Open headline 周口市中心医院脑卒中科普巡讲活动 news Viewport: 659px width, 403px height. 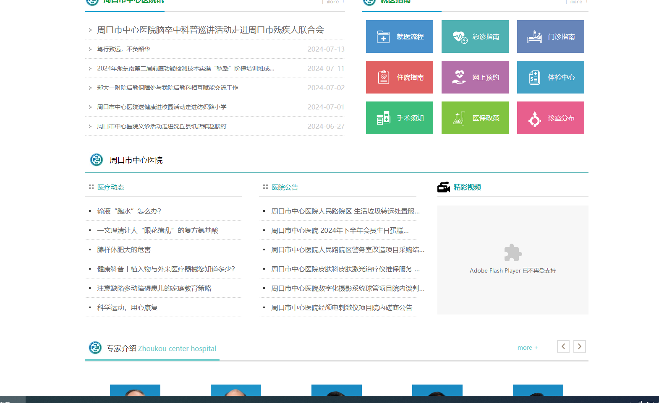point(210,30)
